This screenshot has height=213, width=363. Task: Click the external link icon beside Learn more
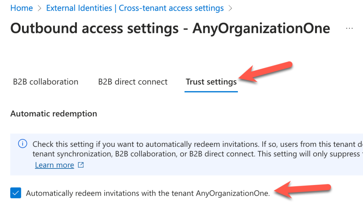80,165
